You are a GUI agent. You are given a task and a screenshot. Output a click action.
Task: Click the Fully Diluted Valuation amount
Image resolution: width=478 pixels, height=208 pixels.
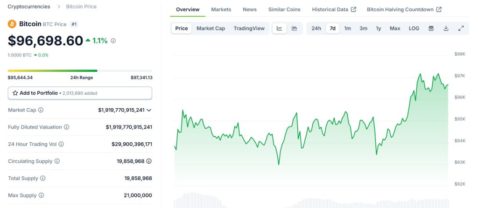tap(129, 127)
